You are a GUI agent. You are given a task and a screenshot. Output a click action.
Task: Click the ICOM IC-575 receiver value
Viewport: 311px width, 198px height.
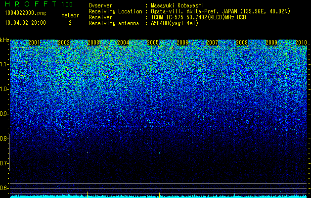pos(198,17)
